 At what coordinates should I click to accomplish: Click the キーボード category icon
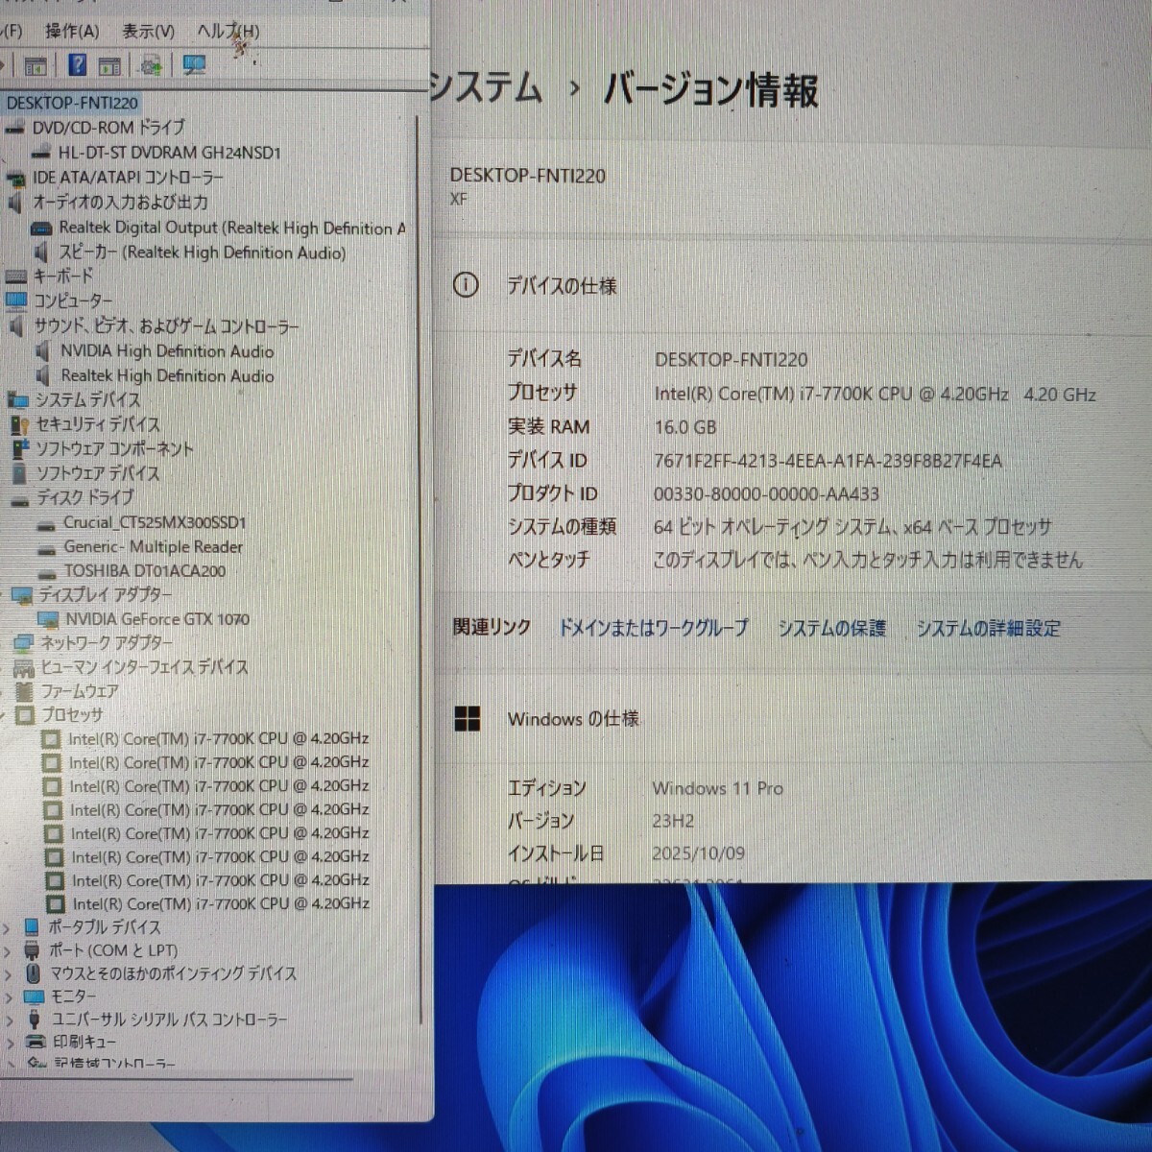coord(16,276)
